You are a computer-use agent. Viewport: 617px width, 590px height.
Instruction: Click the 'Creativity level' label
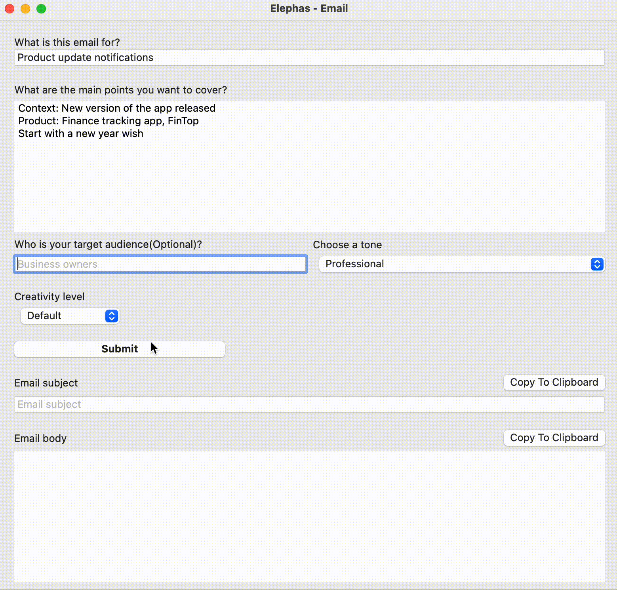pos(50,297)
